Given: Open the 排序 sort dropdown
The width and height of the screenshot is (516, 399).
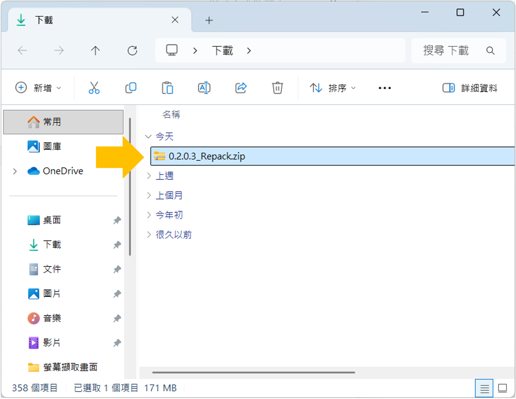Looking at the screenshot, I should pyautogui.click(x=332, y=88).
